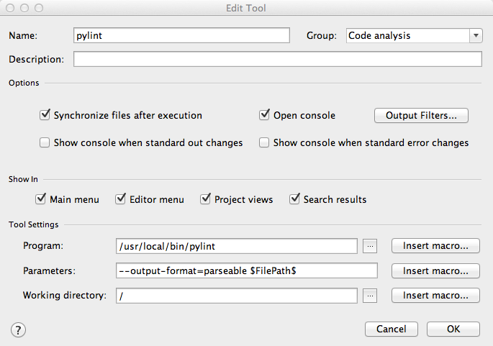
Task: Click the help question mark icon
Action: [x=18, y=329]
